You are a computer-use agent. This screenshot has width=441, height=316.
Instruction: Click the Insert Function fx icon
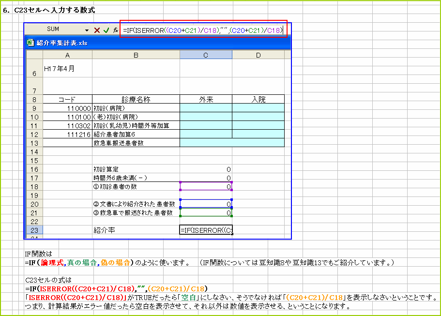coord(116,30)
